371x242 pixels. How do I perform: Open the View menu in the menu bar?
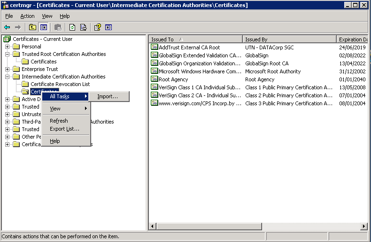[47, 16]
